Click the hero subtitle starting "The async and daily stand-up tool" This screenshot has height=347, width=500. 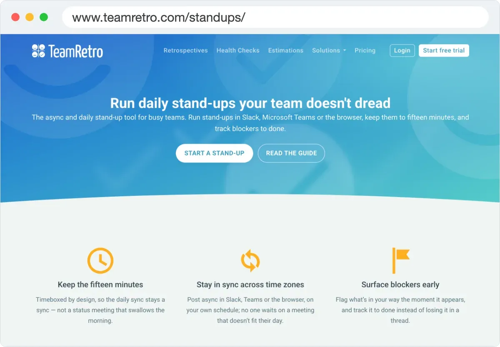point(250,123)
